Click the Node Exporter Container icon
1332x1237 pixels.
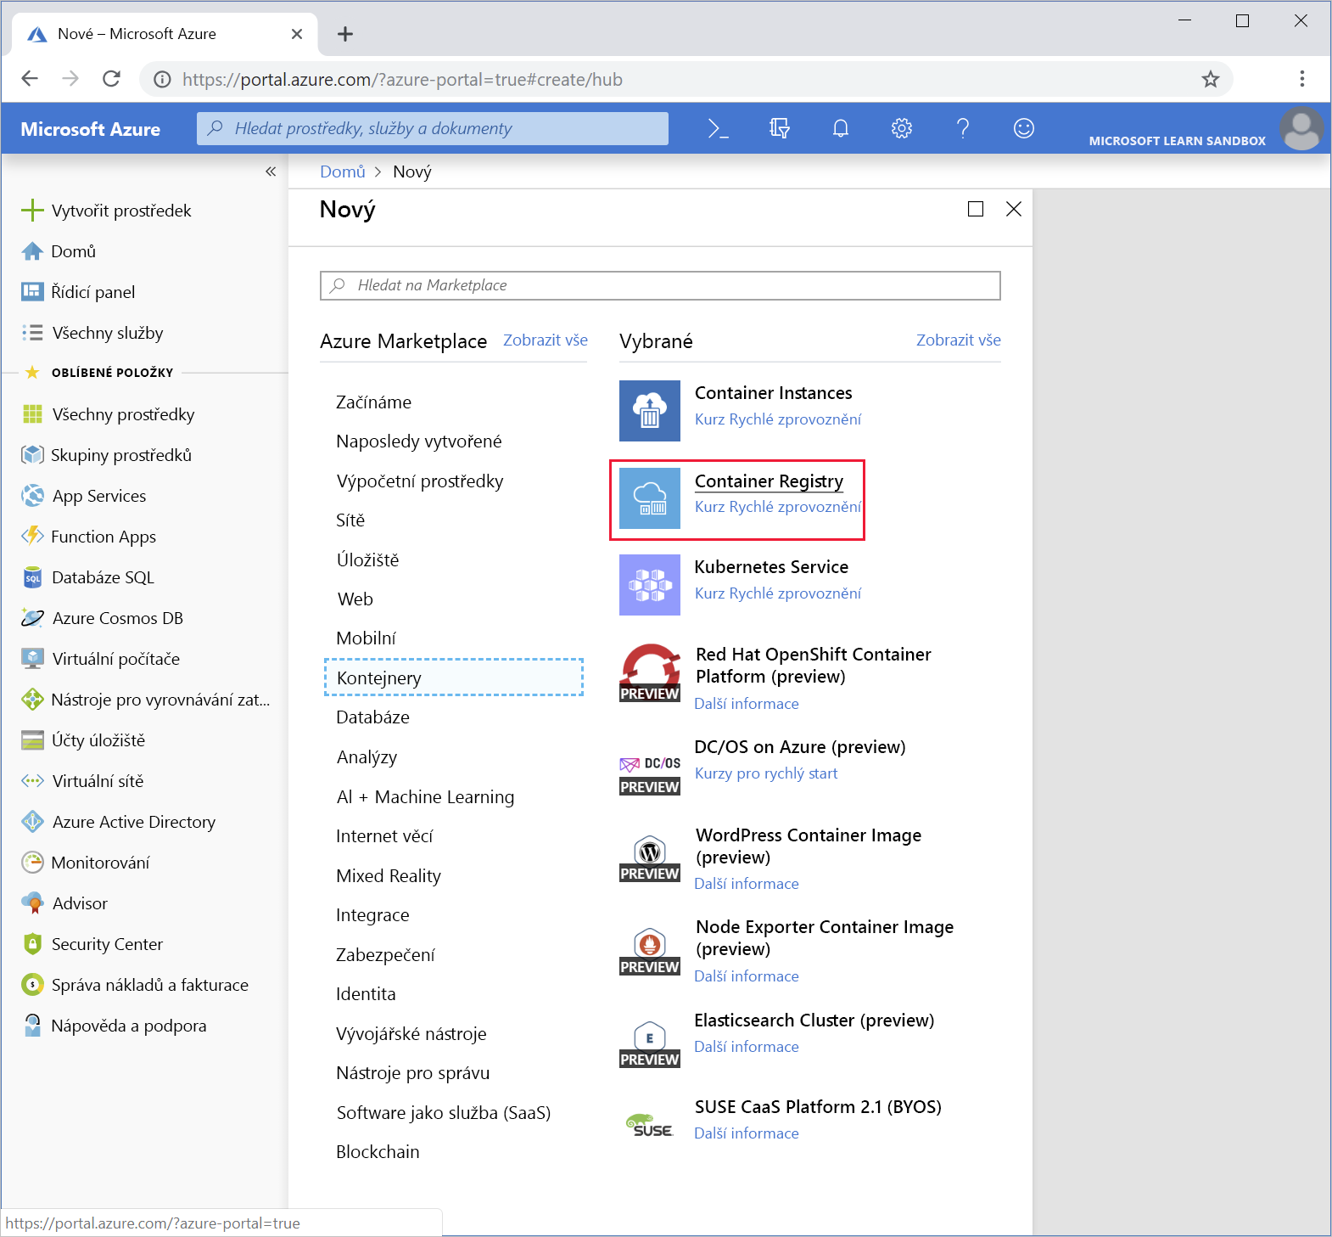click(x=650, y=951)
